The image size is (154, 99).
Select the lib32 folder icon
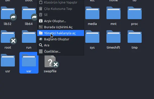coord(8,13)
